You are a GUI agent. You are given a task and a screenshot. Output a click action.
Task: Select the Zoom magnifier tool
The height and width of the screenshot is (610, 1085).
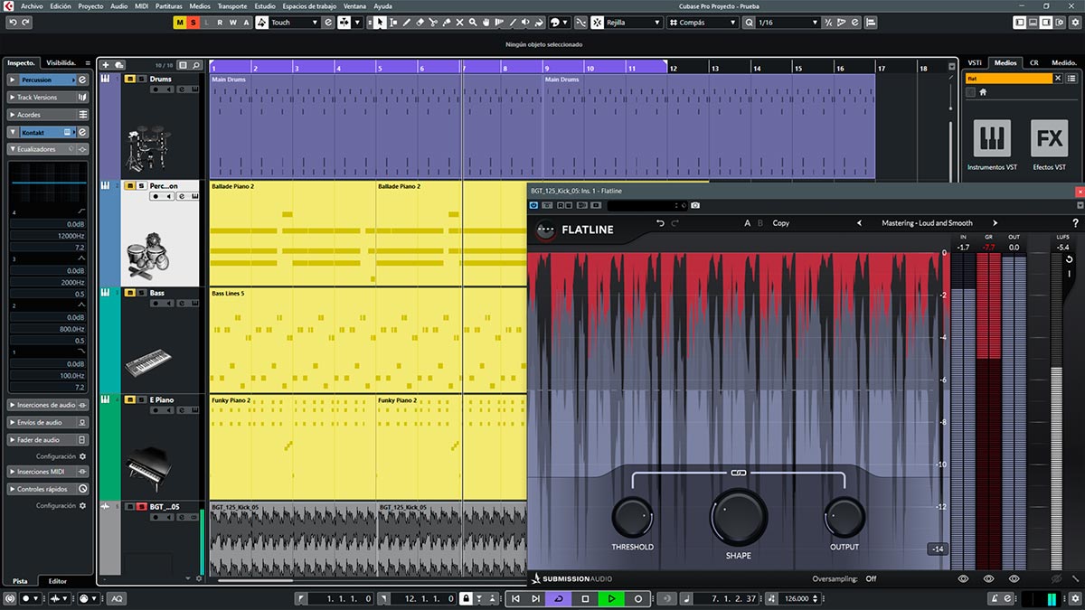473,22
